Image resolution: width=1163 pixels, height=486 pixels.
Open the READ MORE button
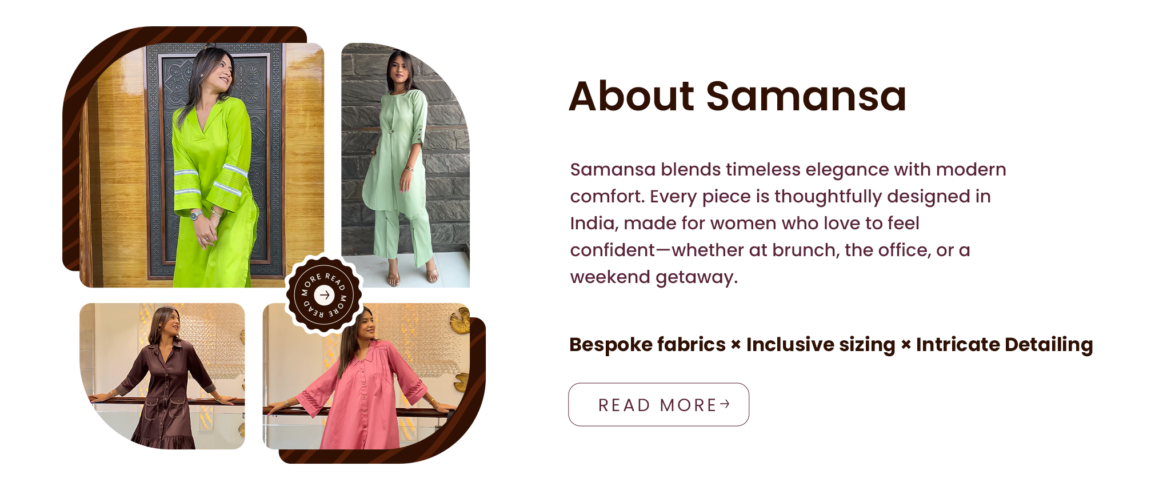[658, 404]
